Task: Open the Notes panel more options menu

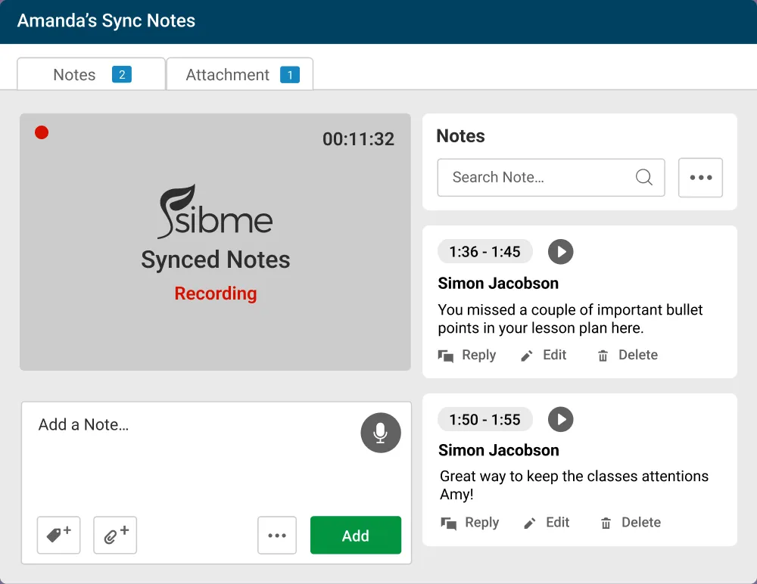Action: pyautogui.click(x=700, y=178)
